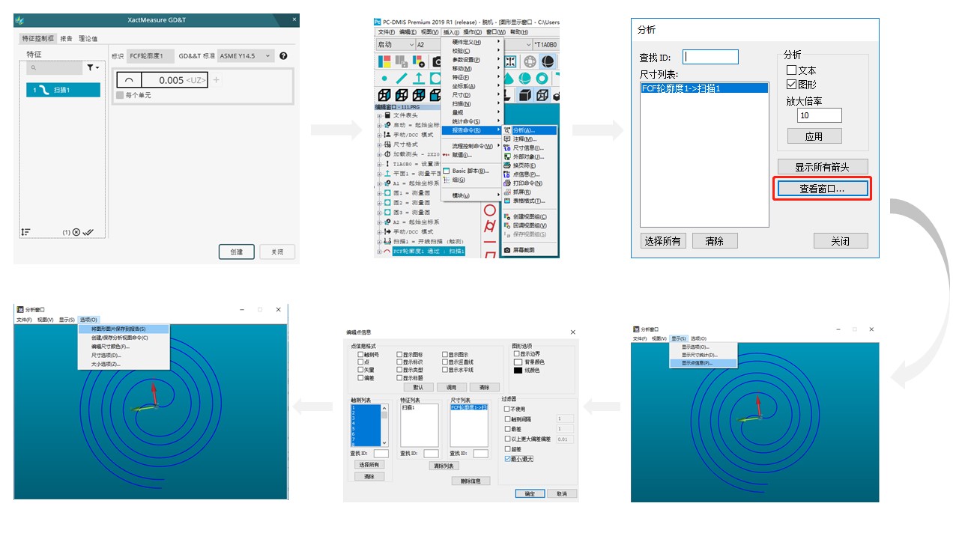Click the sort order icon below feature list
This screenshot has height=539, width=959.
[x=26, y=233]
